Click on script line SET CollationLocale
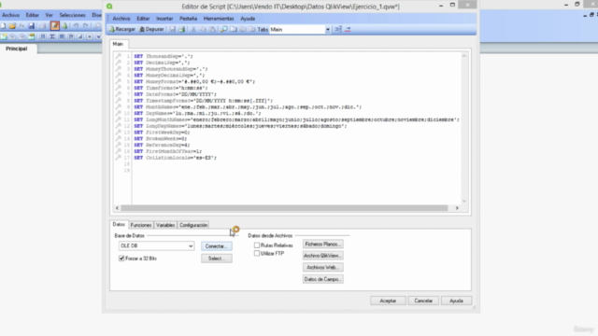The image size is (598, 336). 176,158
